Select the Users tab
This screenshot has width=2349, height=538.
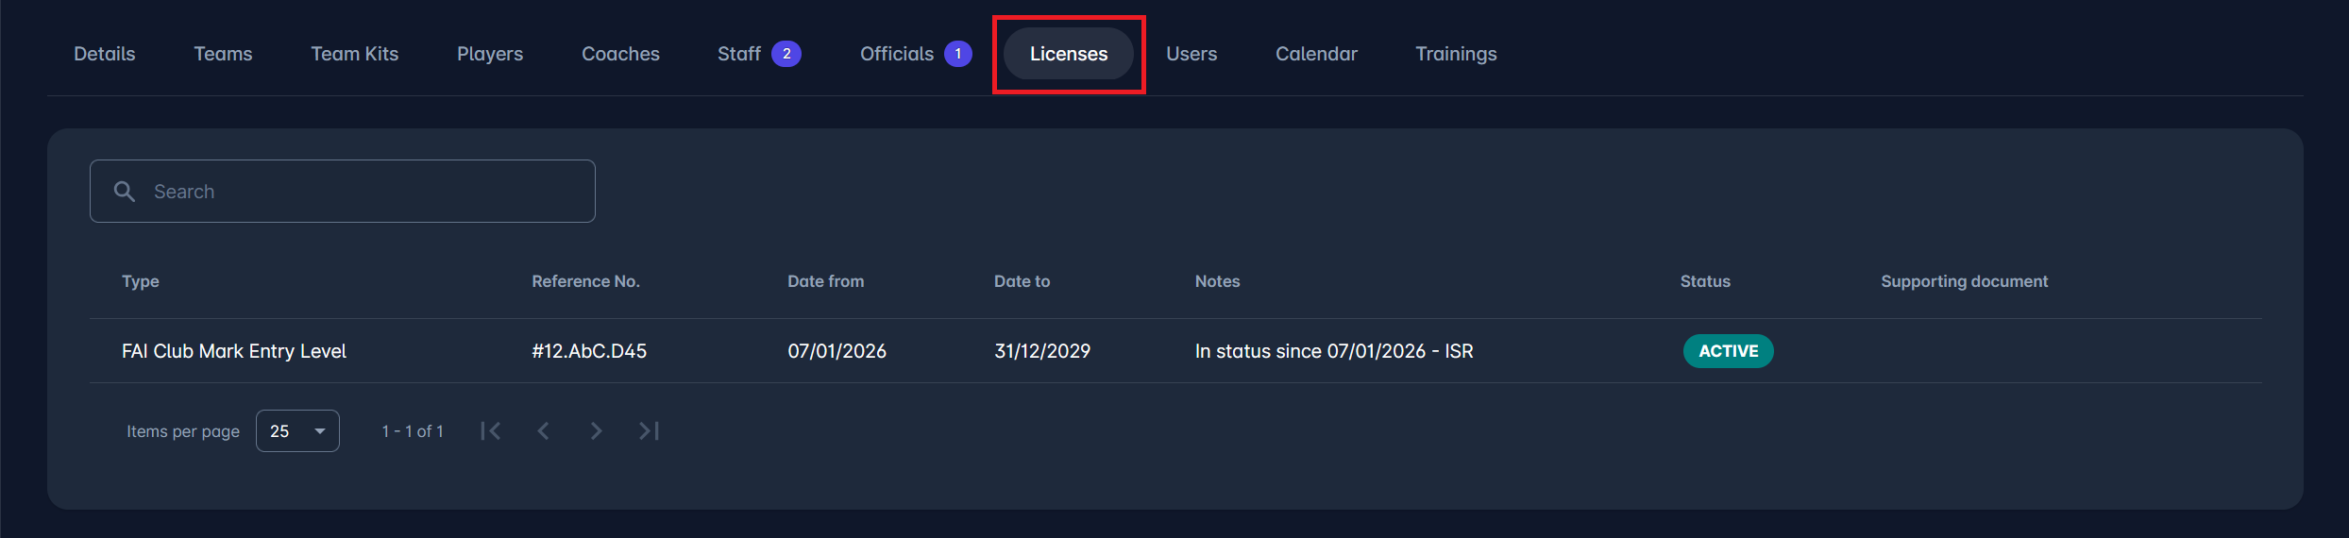pyautogui.click(x=1191, y=54)
